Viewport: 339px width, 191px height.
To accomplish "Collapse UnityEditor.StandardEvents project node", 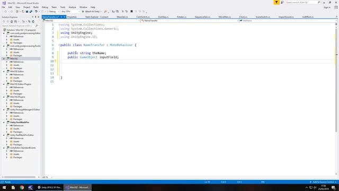I will (4, 148).
